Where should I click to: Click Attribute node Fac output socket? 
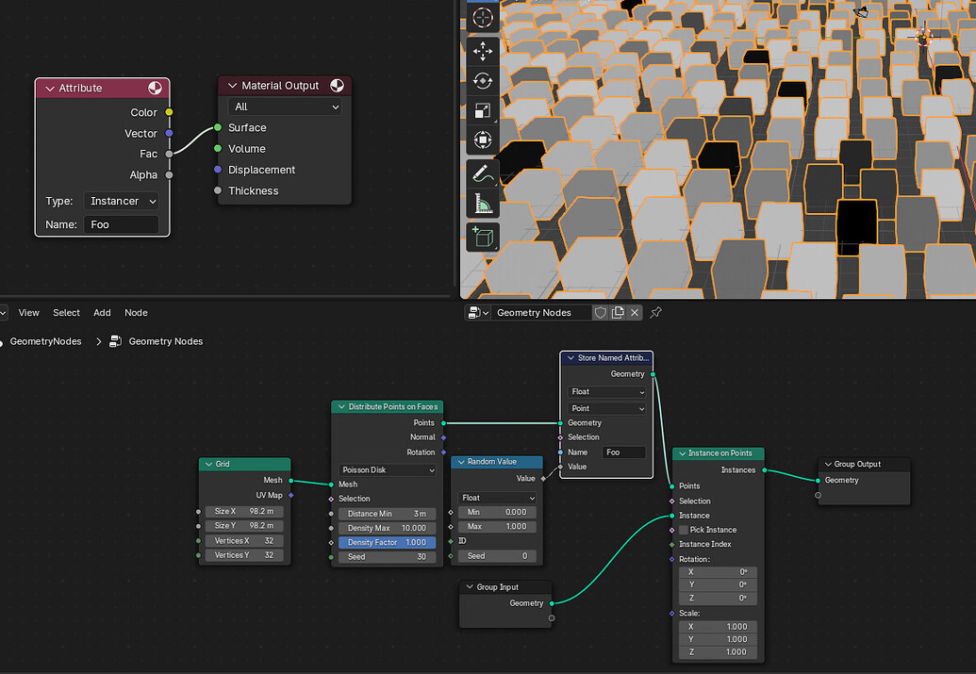pos(169,154)
